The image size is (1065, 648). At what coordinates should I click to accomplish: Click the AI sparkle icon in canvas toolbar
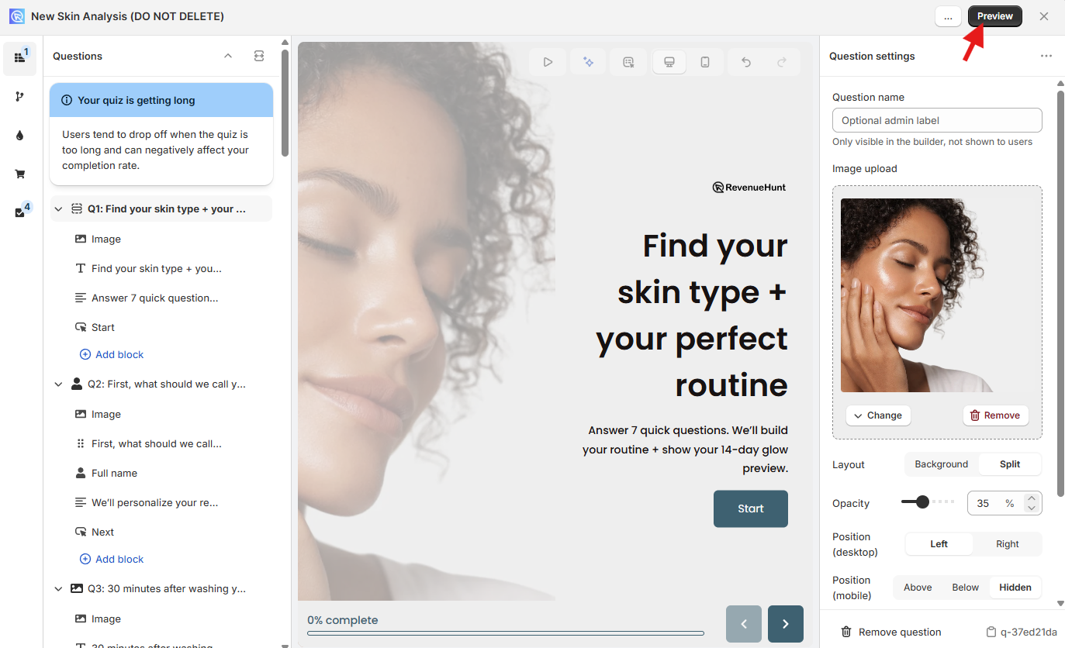[x=589, y=62]
